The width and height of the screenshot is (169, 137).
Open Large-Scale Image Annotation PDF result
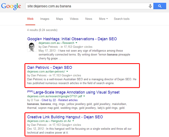[76, 92]
